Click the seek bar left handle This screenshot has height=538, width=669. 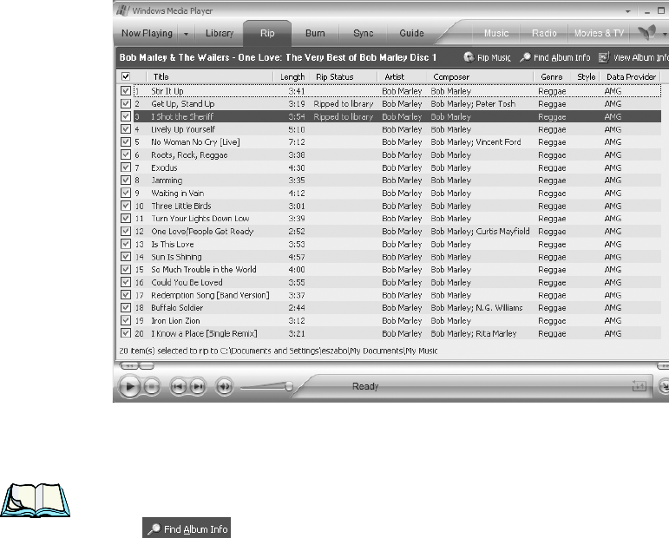[x=128, y=365]
